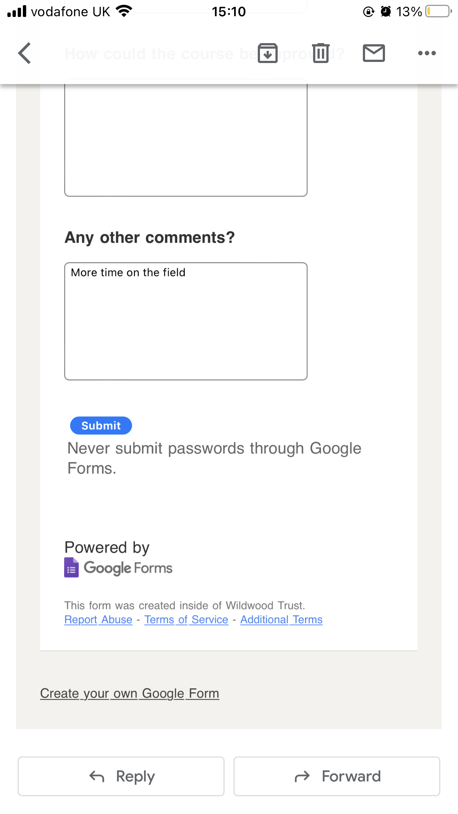Tap the alarm clock status icon

pos(386,11)
